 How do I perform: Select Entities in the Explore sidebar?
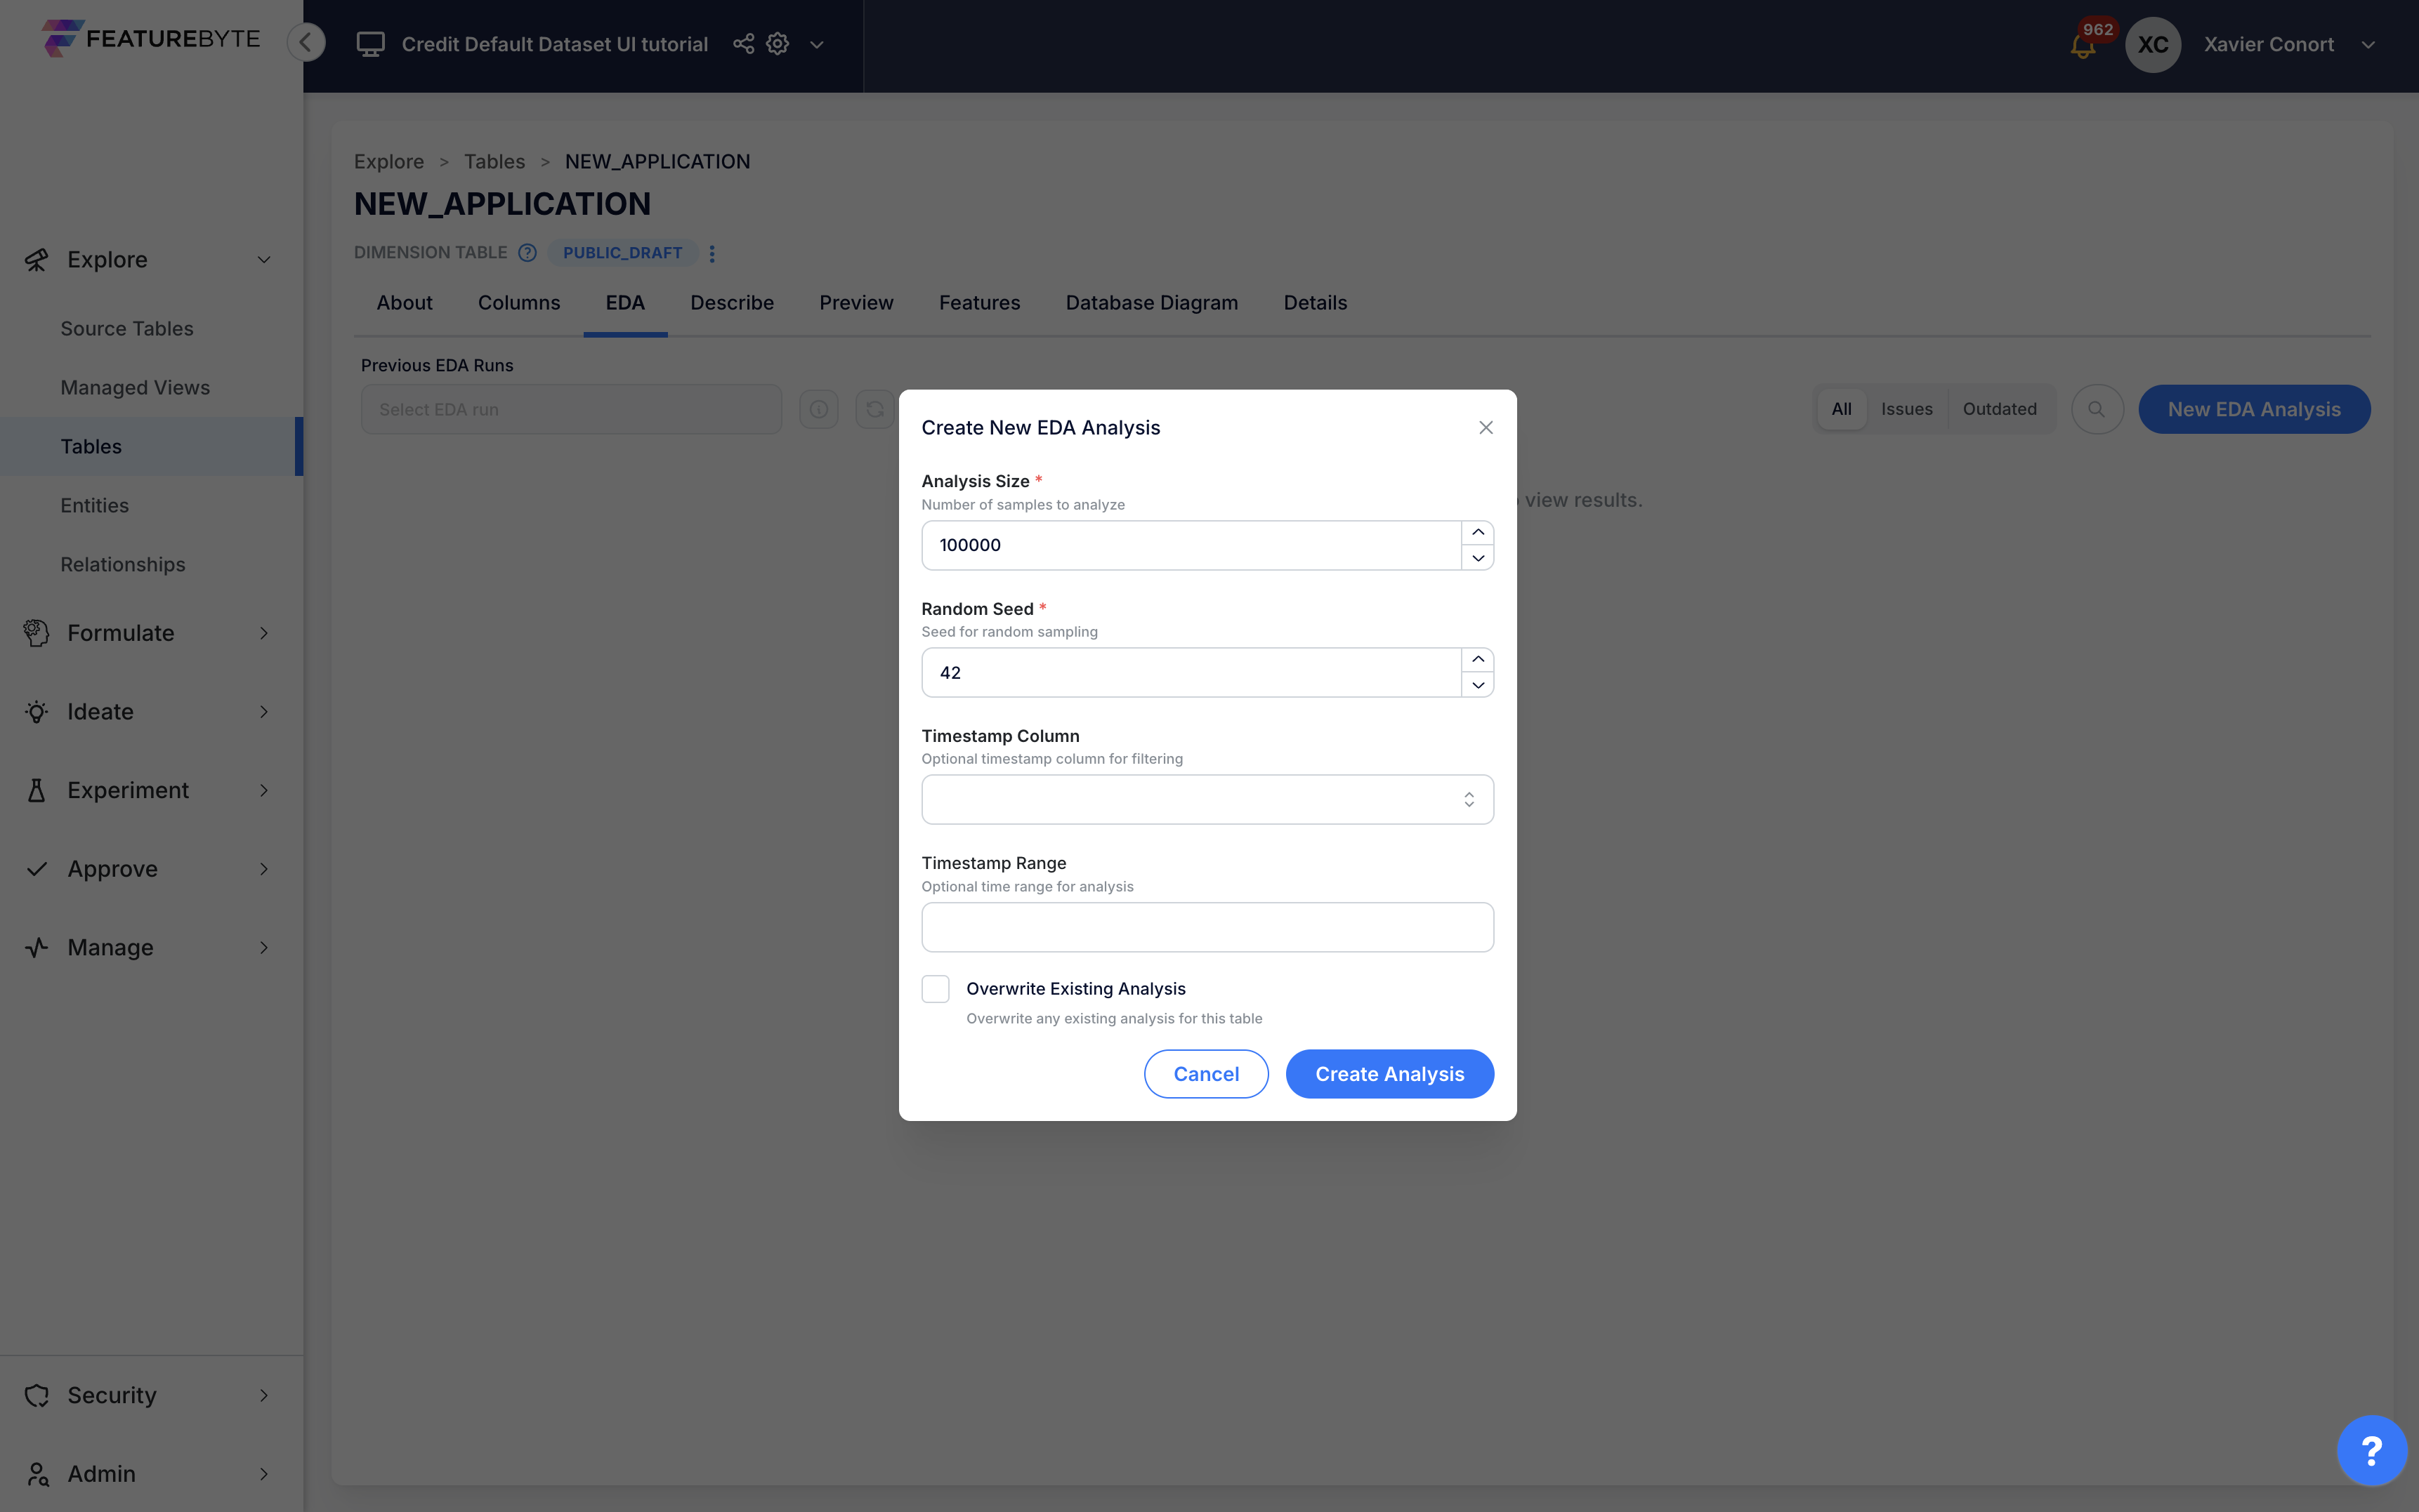[94, 505]
